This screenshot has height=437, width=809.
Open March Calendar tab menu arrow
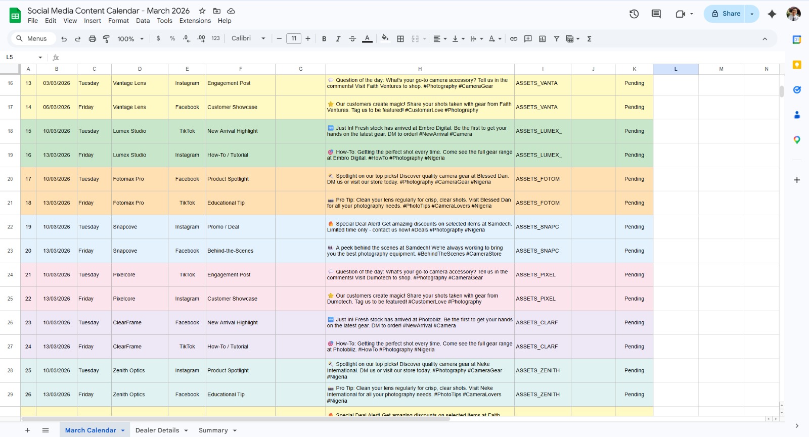(x=123, y=430)
